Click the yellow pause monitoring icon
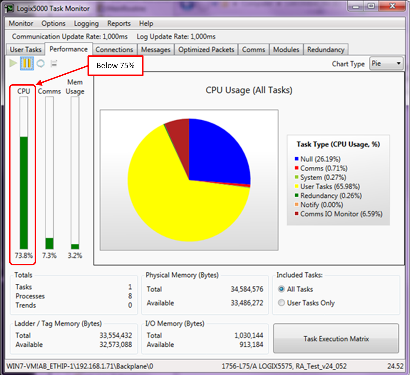410x375 pixels. (27, 63)
